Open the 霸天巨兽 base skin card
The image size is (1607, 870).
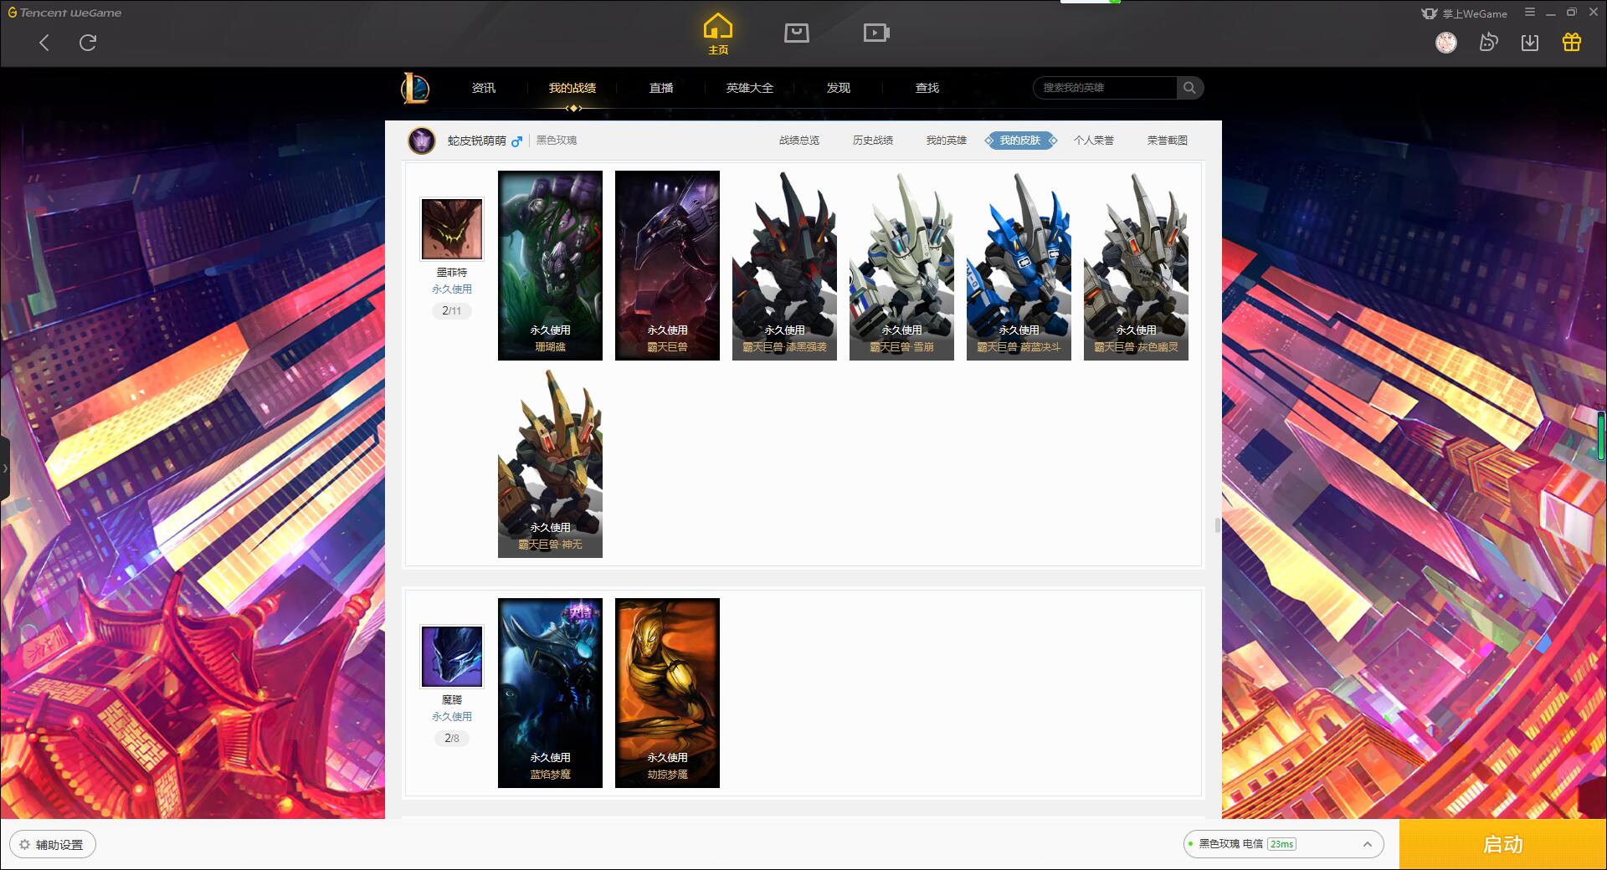pyautogui.click(x=667, y=265)
